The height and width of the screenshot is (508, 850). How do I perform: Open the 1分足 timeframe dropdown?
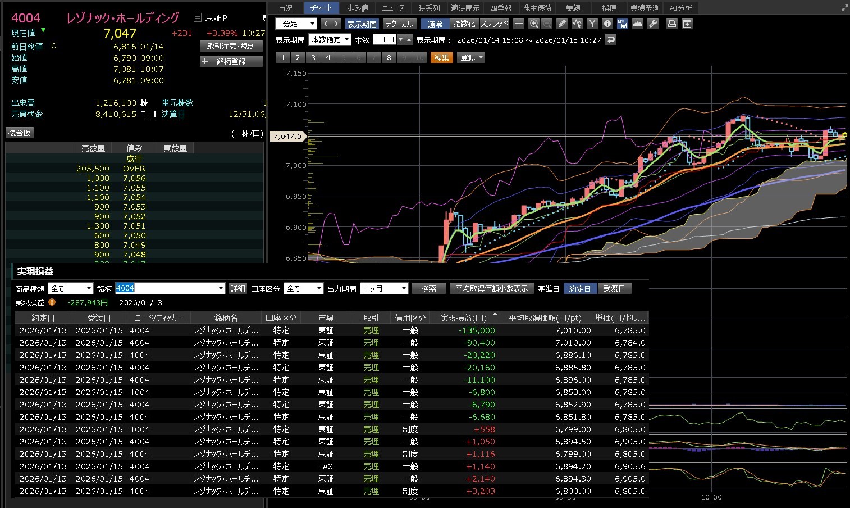(296, 24)
